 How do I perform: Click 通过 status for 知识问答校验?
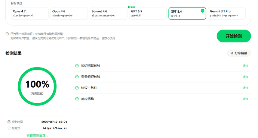(x=245, y=66)
